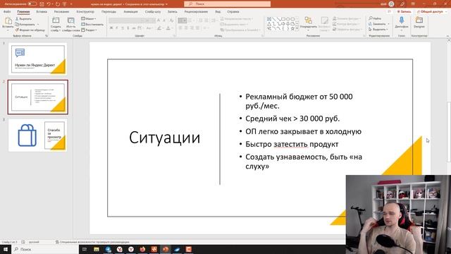Open the Конструктор ribbon tab

85,12
